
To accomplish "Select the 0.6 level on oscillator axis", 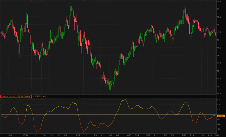I will pyautogui.click(x=219, y=100).
